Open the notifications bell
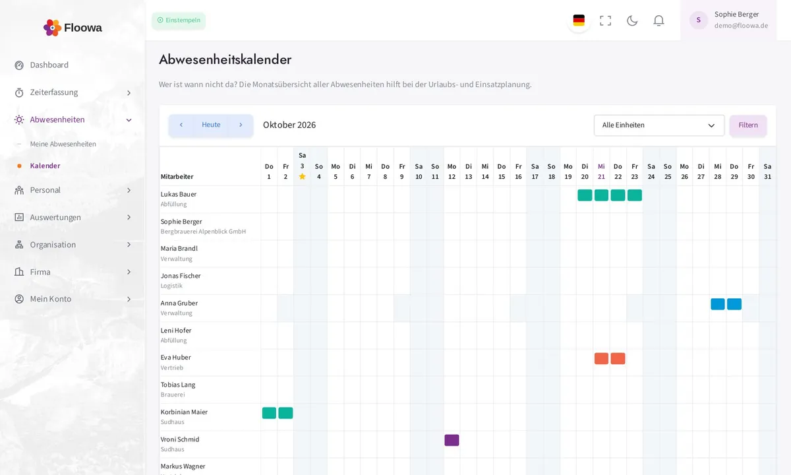791x475 pixels. (x=659, y=20)
